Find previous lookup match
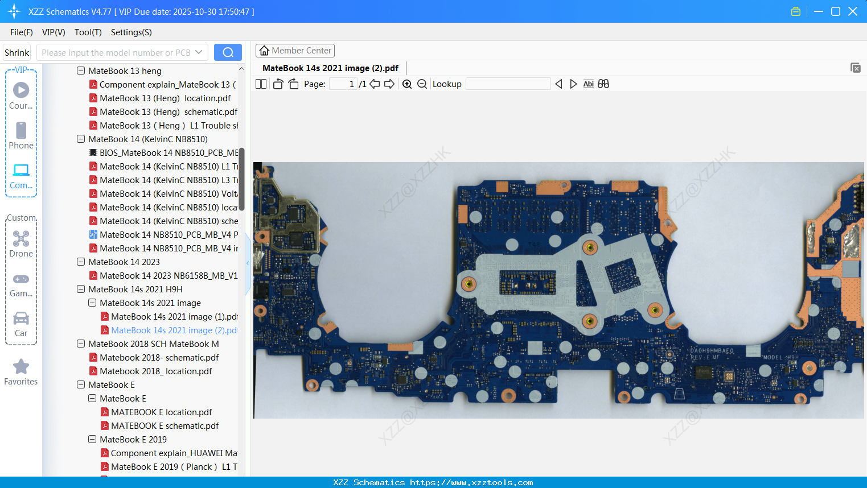 [558, 84]
